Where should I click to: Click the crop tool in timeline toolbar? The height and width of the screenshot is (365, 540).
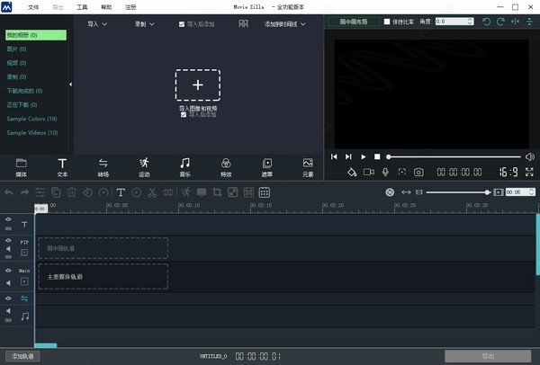point(215,191)
